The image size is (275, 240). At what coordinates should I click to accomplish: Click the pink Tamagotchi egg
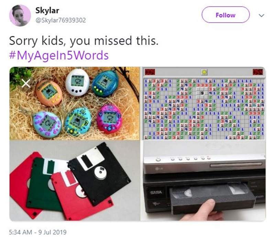tap(109, 119)
